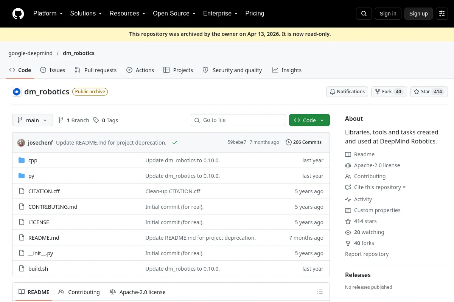Open the Pricing link
The width and height of the screenshot is (454, 302).
click(255, 14)
